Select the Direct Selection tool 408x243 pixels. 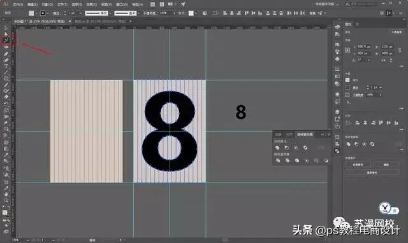point(6,34)
